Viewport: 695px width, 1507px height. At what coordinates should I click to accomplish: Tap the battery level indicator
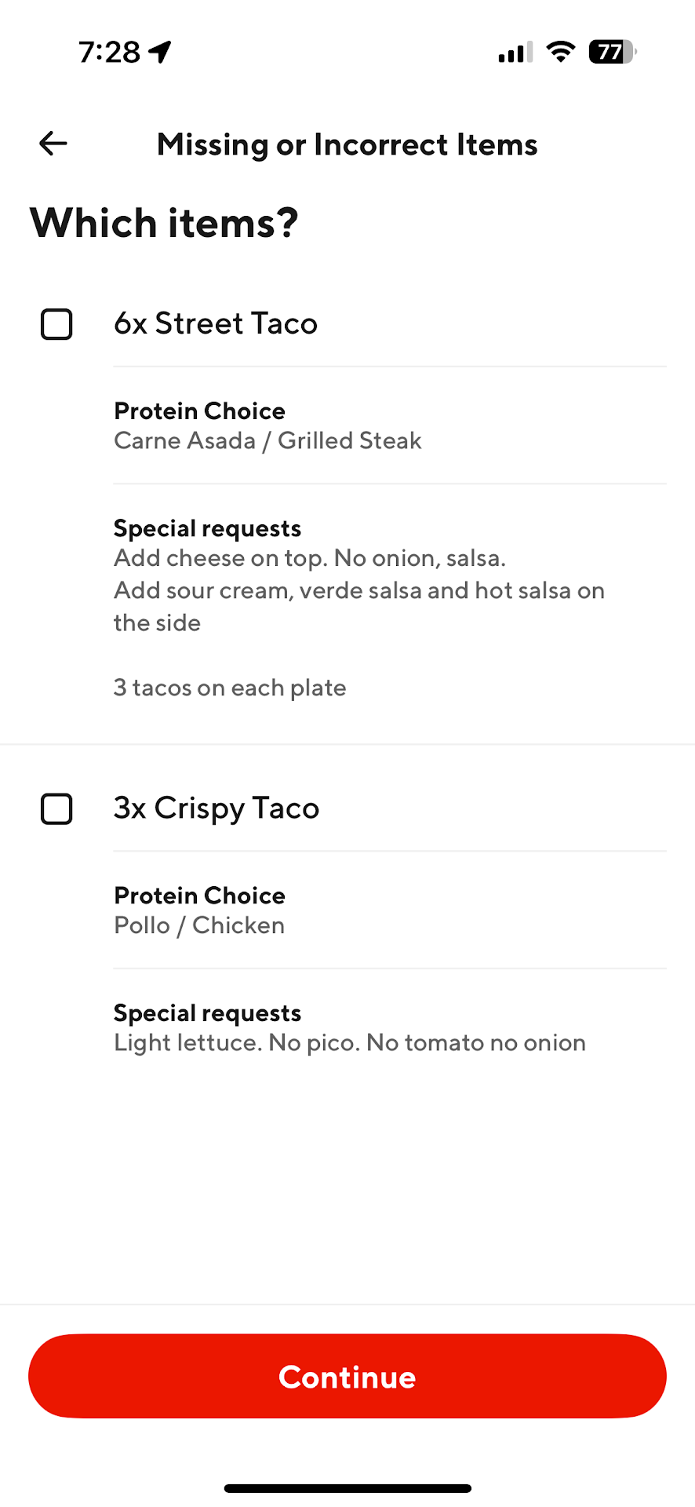pyautogui.click(x=612, y=52)
